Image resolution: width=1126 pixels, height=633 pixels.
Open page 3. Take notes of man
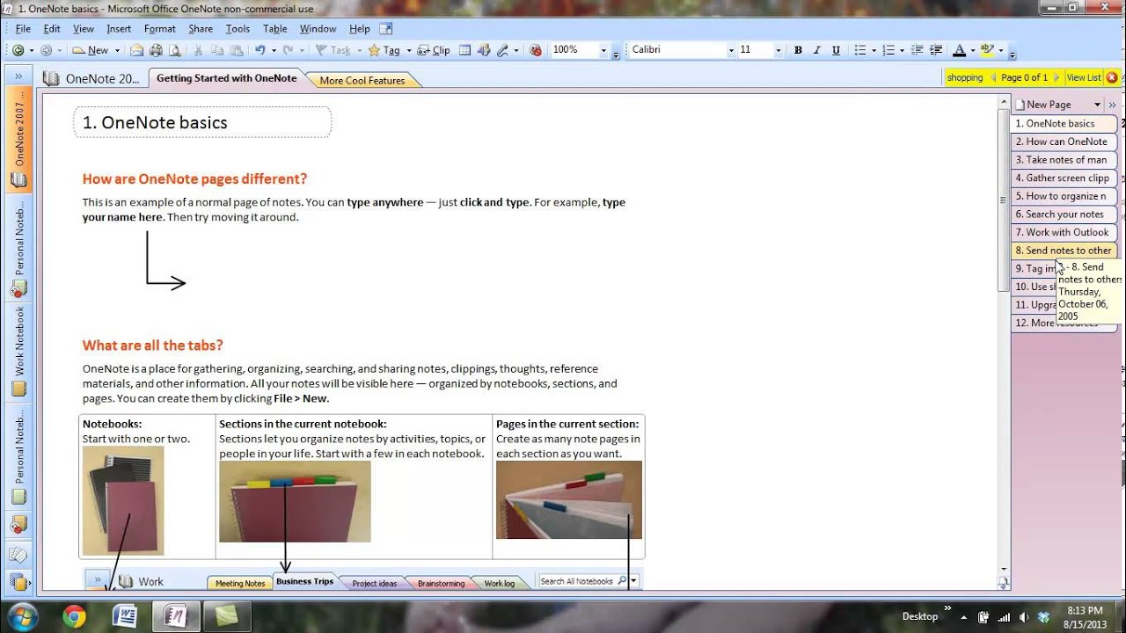tap(1063, 160)
